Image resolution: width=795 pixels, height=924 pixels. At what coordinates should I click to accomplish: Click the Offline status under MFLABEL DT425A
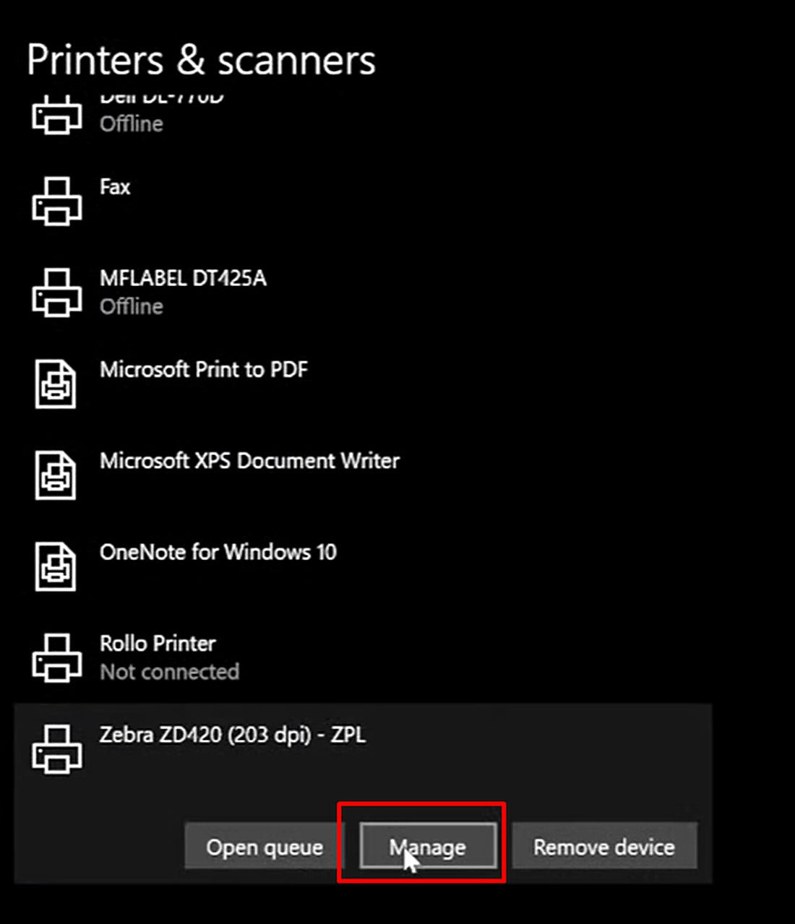click(132, 306)
